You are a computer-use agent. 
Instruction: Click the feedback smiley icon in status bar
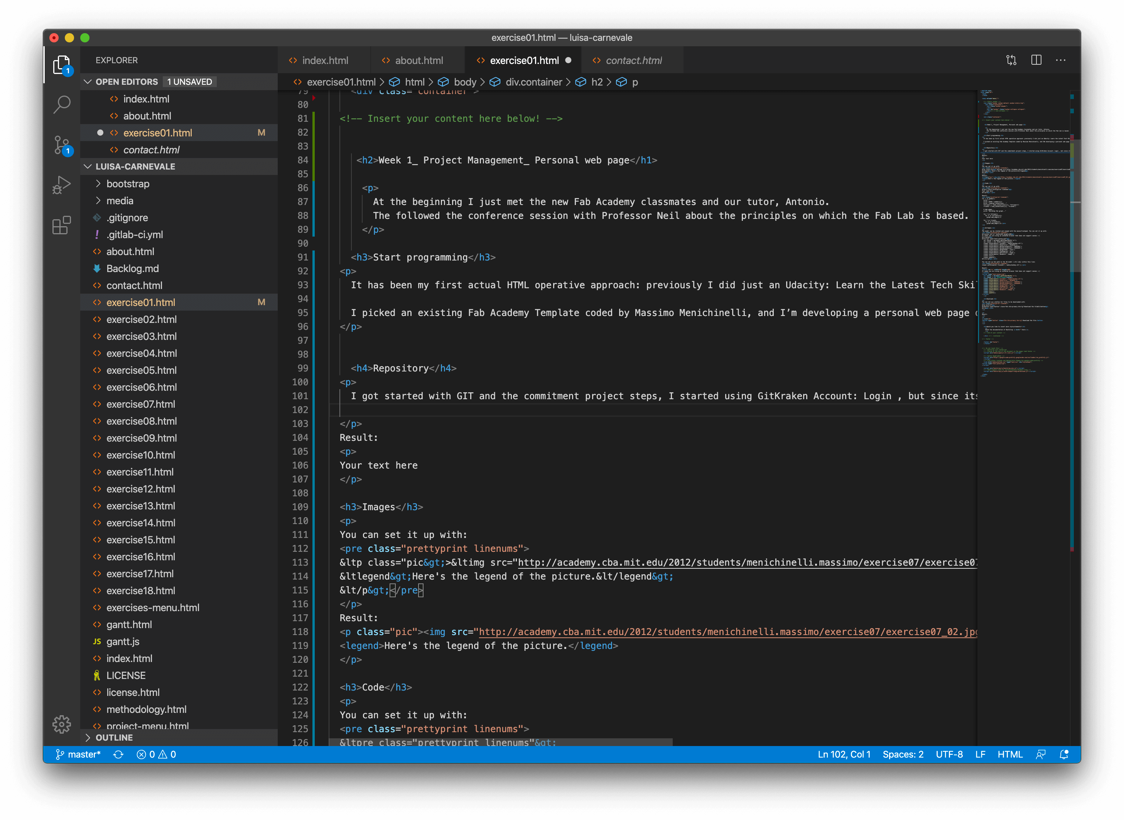[x=1041, y=754]
